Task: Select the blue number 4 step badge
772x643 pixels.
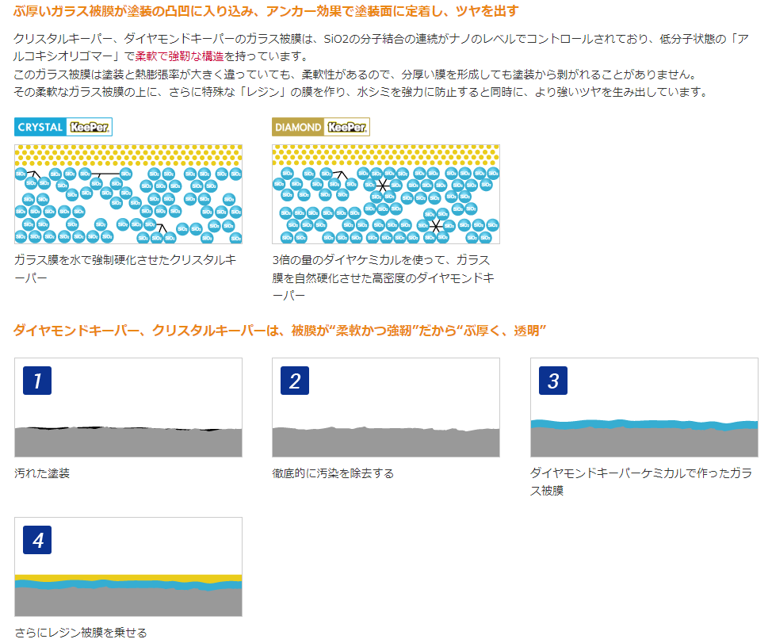Action: click(x=37, y=541)
